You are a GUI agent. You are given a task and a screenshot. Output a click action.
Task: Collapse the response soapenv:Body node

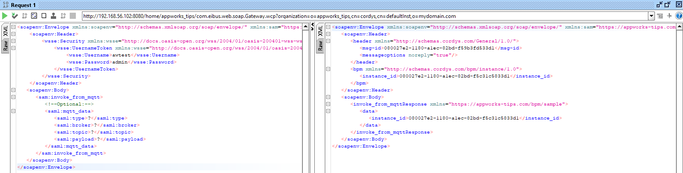(328, 97)
